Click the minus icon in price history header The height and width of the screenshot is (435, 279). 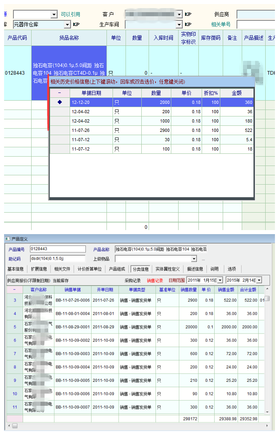[x=60, y=93]
